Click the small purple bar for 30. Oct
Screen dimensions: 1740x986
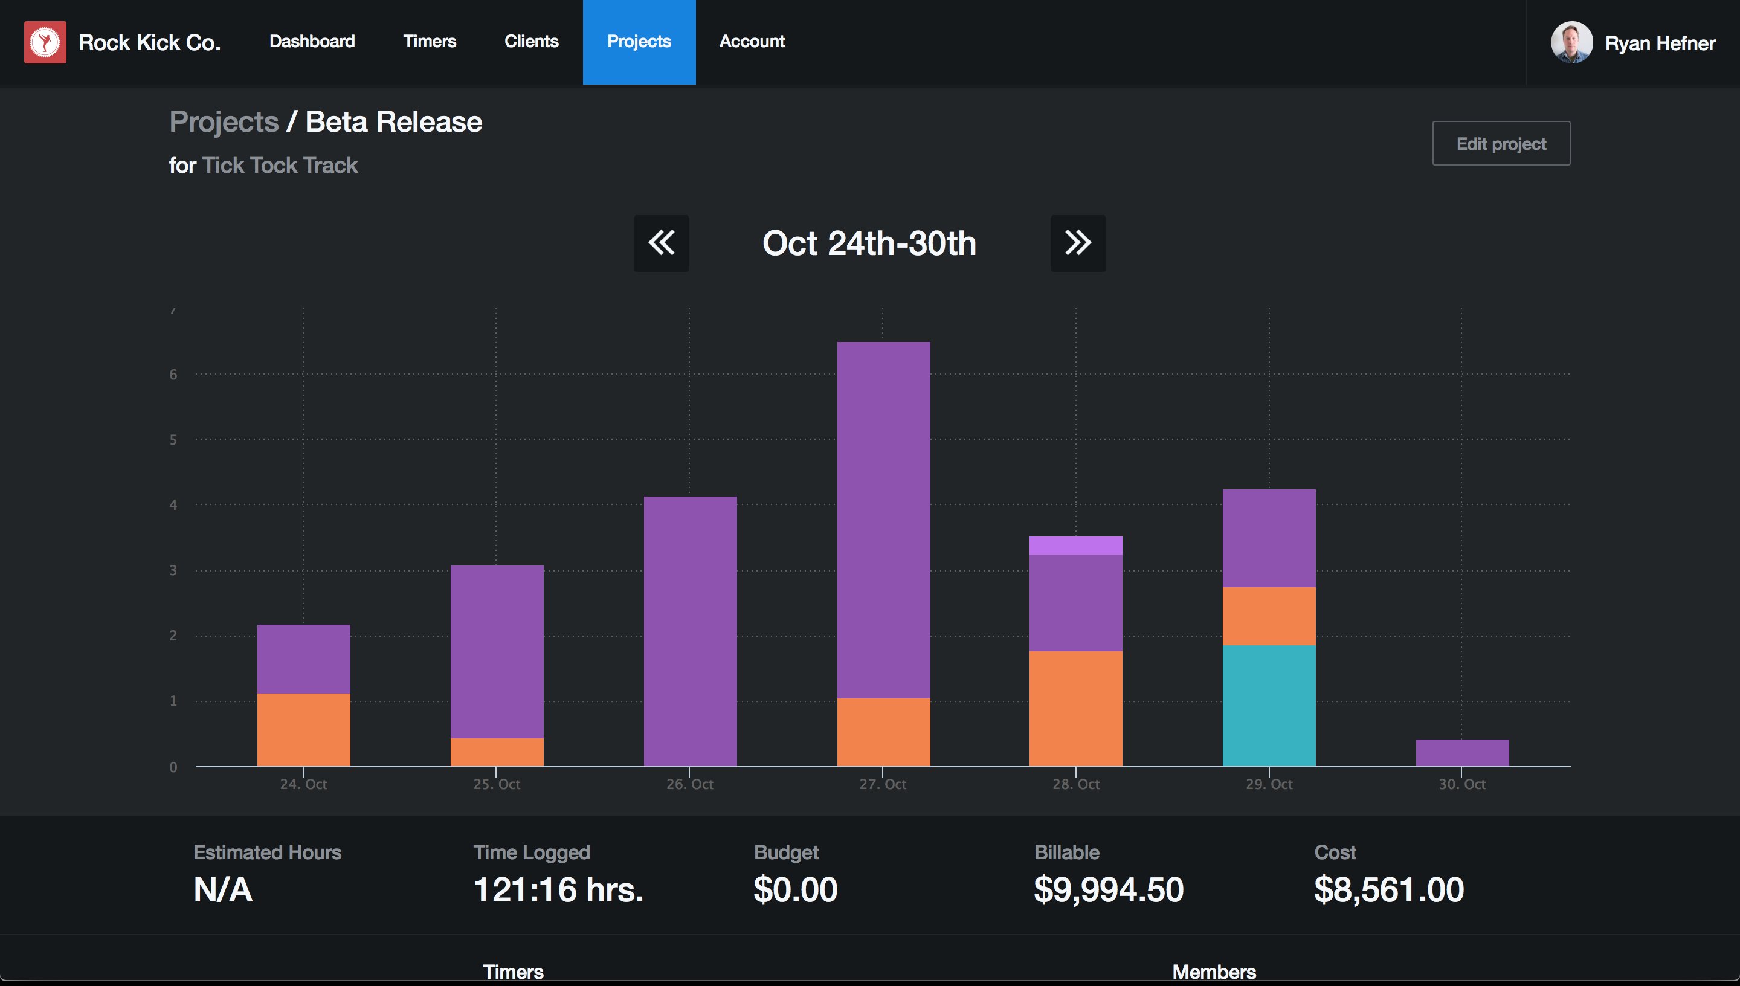[1461, 752]
